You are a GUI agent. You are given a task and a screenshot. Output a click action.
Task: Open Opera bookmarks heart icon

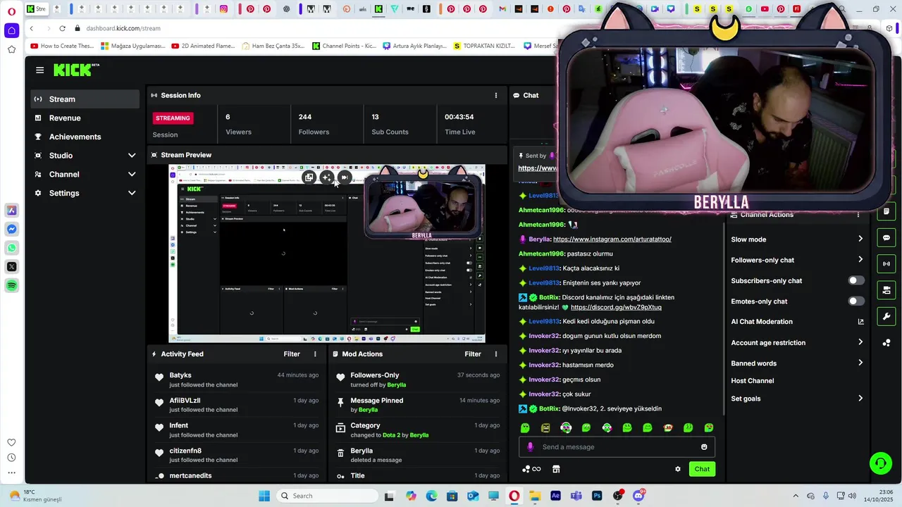[11, 442]
